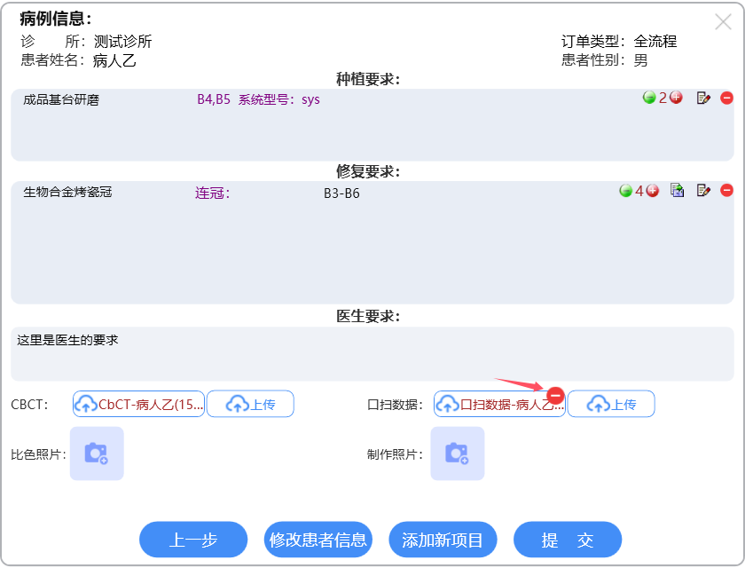Screen dimensions: 745x568
Task: Open the uploaded 口扫数据-病人乙 file
Action: click(x=499, y=405)
